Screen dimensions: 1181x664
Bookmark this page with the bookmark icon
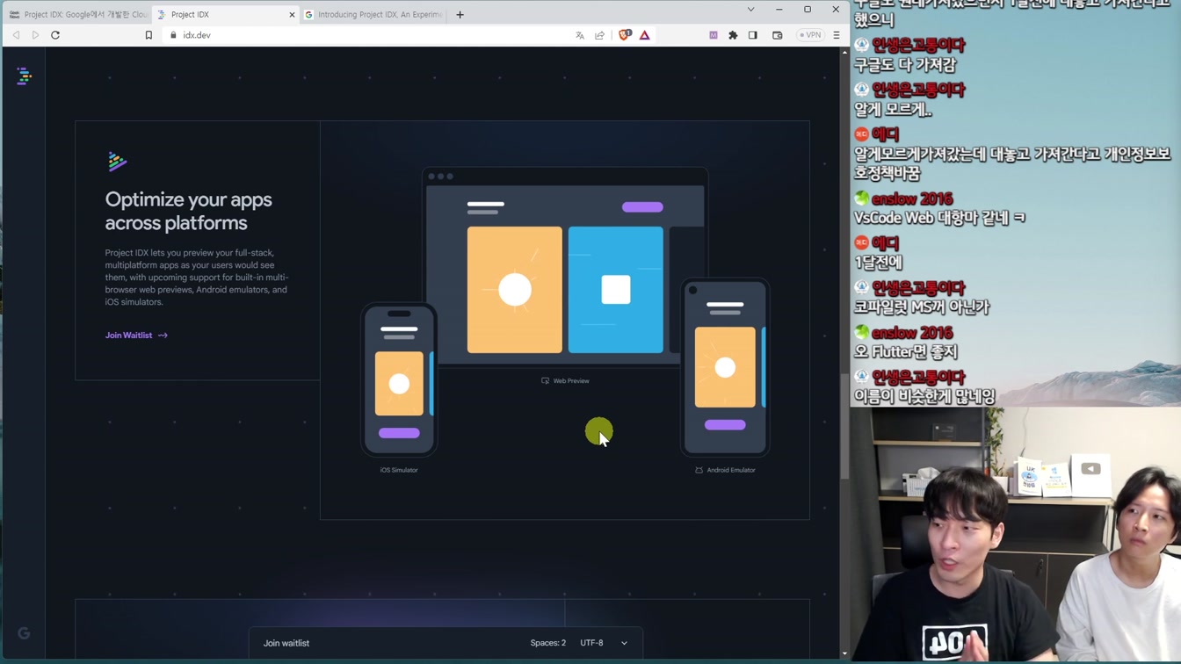(149, 35)
